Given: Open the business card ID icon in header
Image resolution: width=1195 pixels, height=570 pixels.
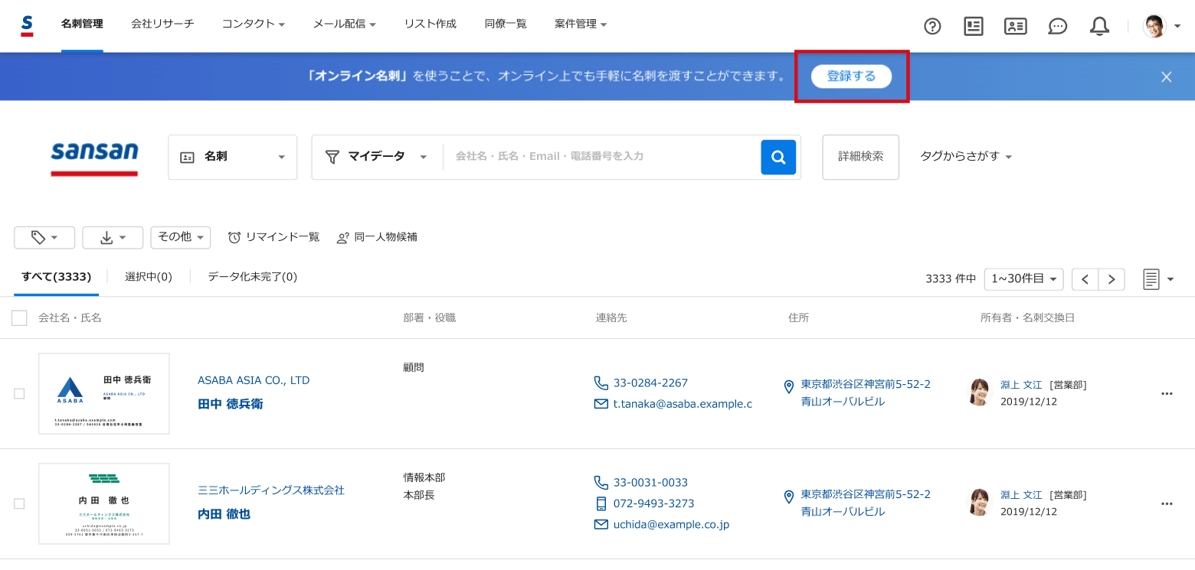Looking at the screenshot, I should tap(1016, 26).
